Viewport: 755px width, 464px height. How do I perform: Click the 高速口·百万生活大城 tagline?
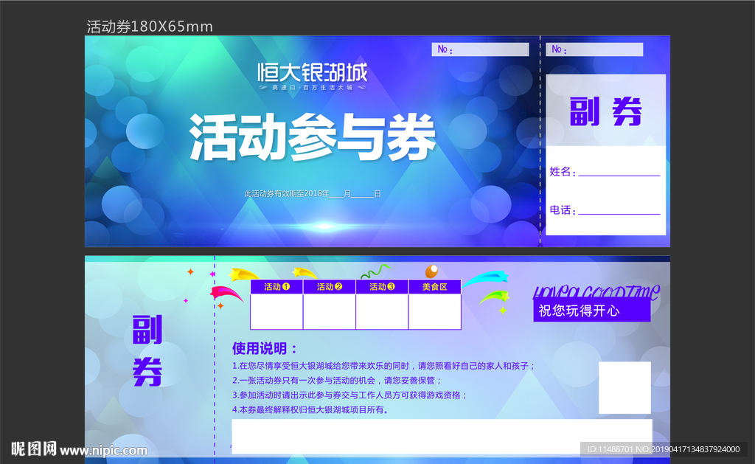pyautogui.click(x=313, y=88)
